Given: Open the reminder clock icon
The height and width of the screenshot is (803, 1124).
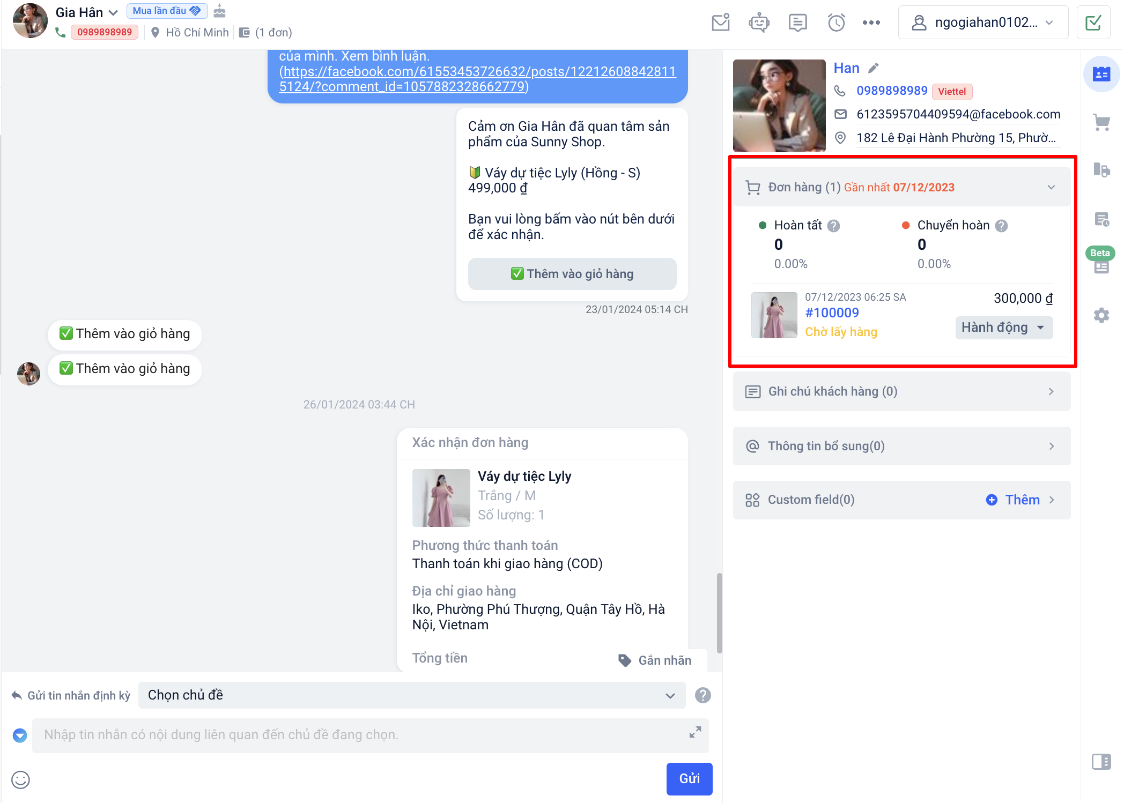Looking at the screenshot, I should click(836, 23).
